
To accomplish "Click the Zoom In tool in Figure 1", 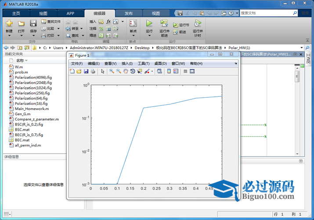I will tap(112, 71).
